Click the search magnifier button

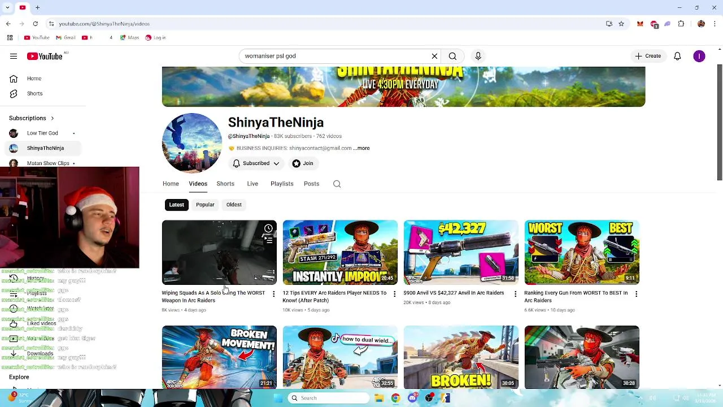pos(452,56)
